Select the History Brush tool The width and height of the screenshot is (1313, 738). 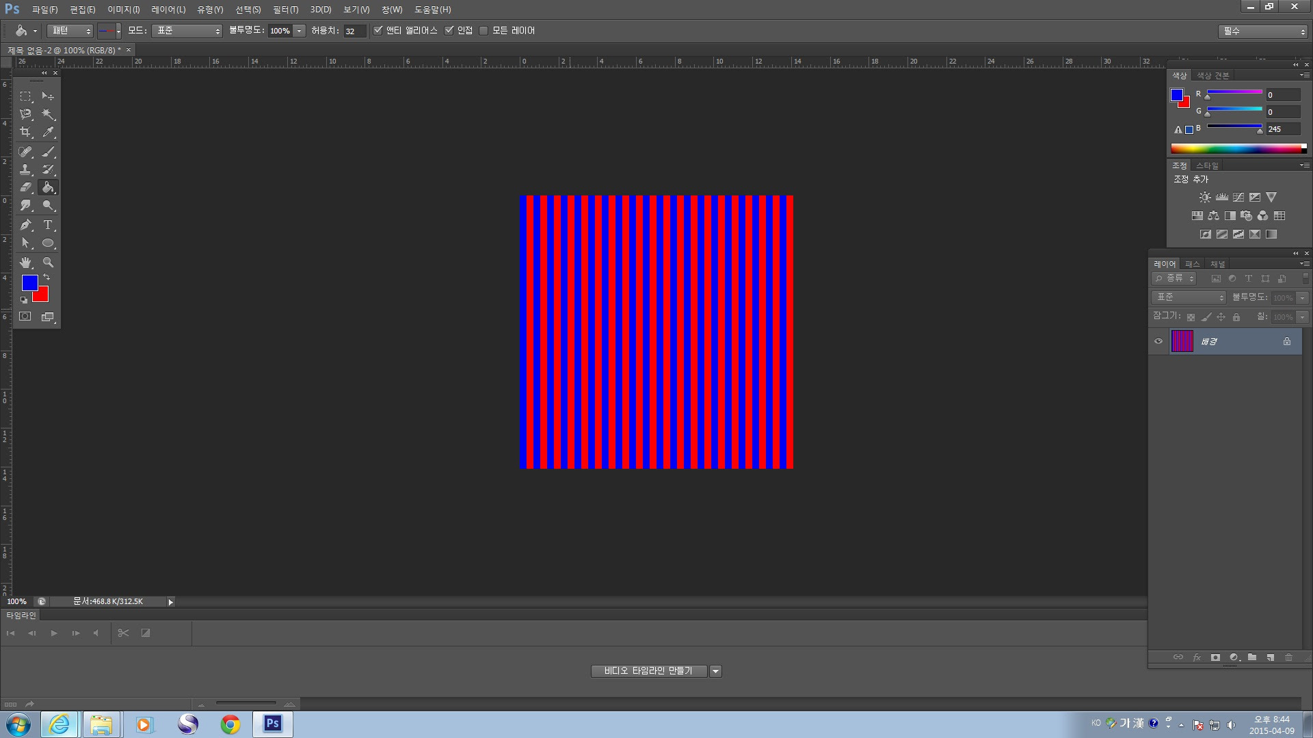click(48, 169)
